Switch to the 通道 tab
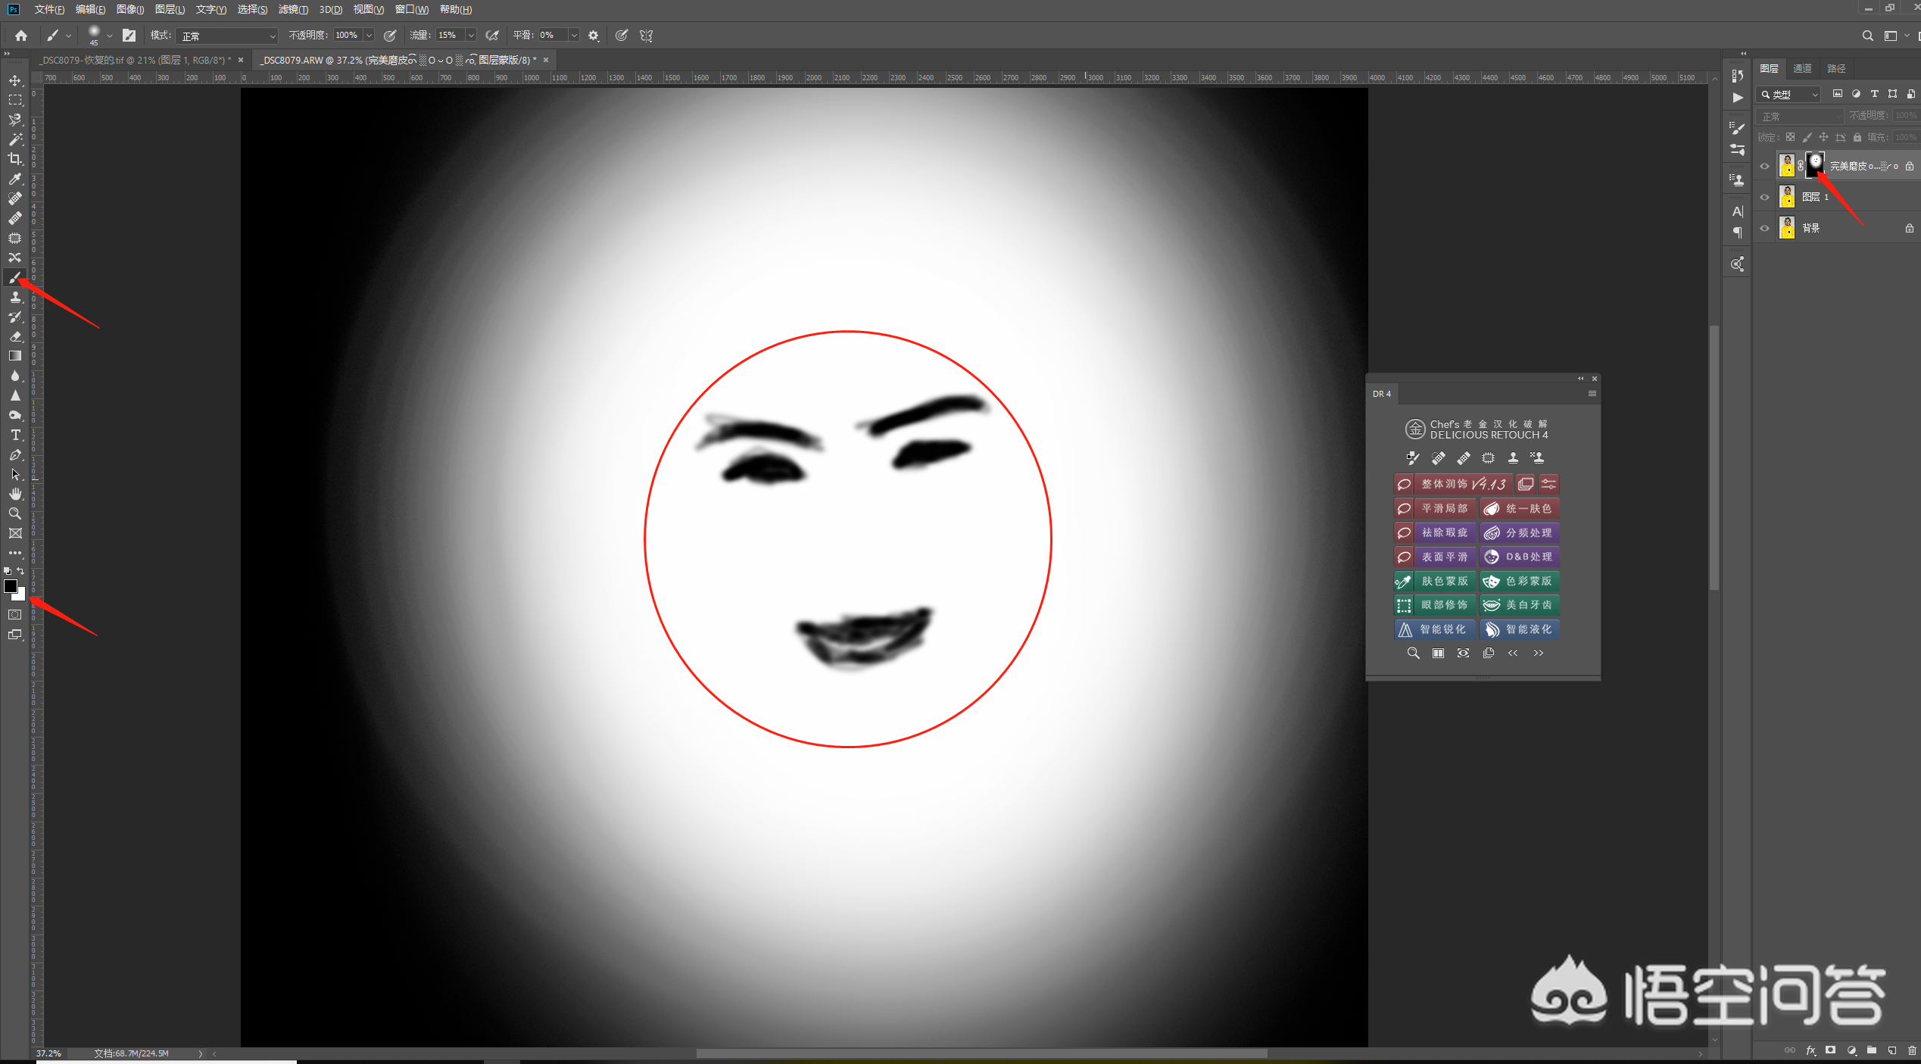This screenshot has width=1921, height=1064. tap(1802, 68)
